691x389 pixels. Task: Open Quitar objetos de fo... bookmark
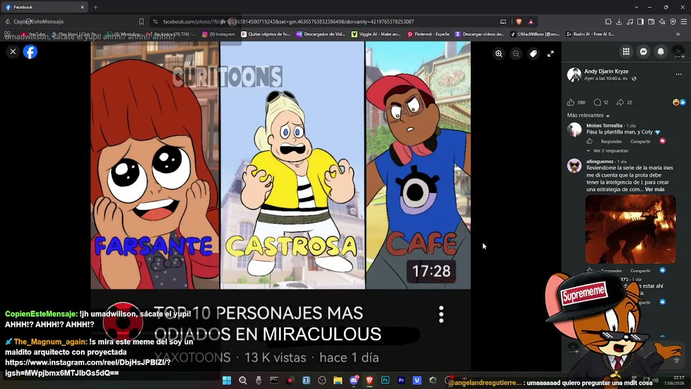pyautogui.click(x=266, y=34)
